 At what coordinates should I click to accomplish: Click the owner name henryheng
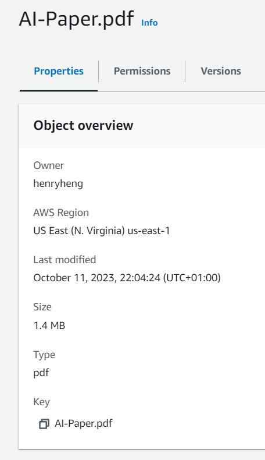click(x=58, y=184)
